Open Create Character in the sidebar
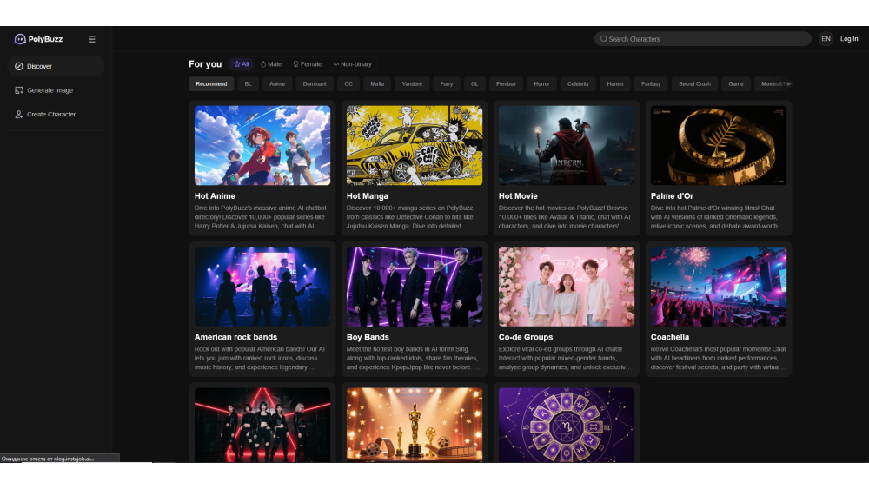The height and width of the screenshot is (489, 869). 56,114
